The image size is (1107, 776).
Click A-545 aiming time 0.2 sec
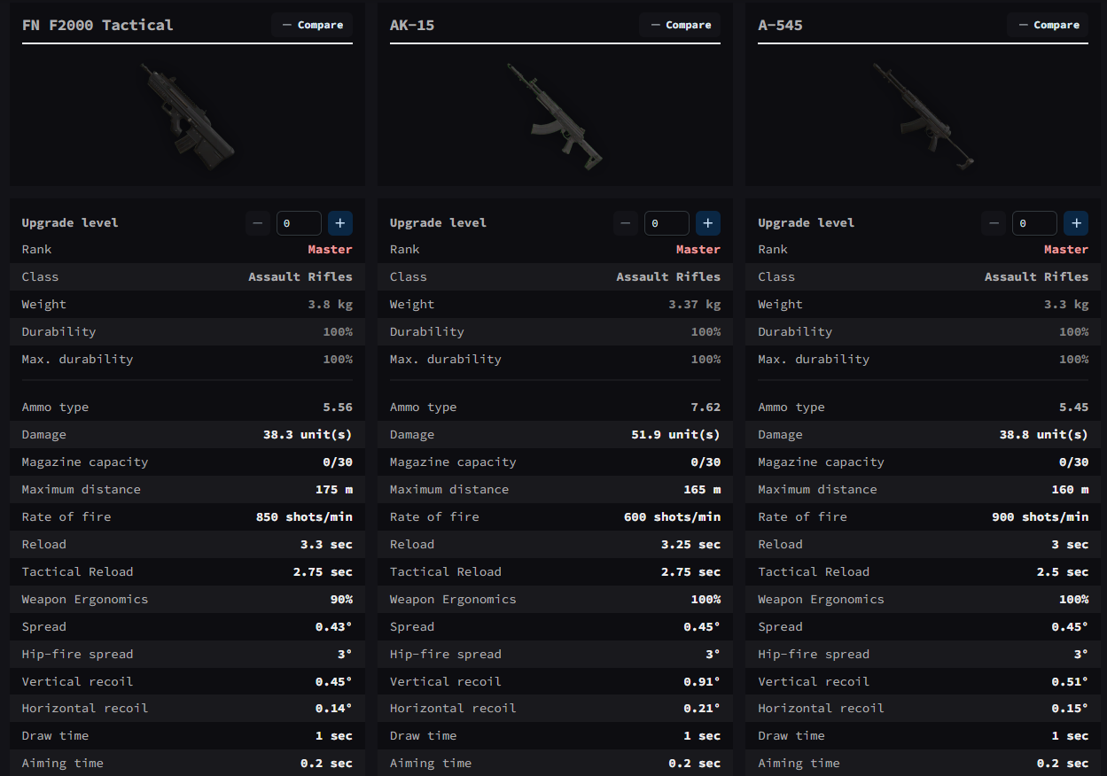click(1062, 764)
